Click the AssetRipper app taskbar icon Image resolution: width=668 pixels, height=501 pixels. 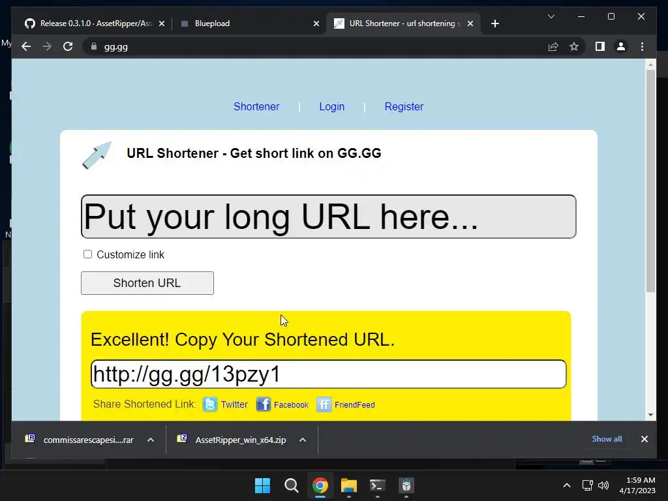click(x=406, y=485)
